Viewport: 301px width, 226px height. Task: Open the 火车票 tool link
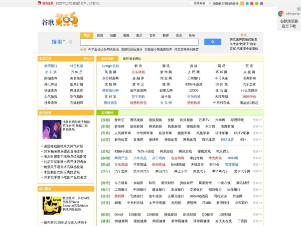(x=51, y=72)
